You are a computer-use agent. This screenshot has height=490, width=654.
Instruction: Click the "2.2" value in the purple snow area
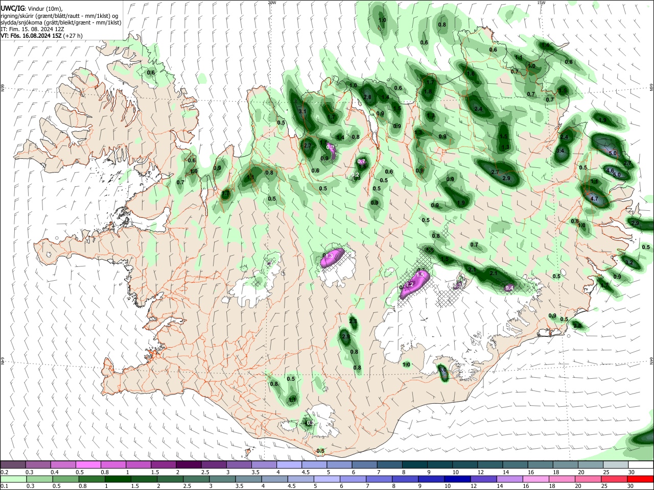click(409, 284)
